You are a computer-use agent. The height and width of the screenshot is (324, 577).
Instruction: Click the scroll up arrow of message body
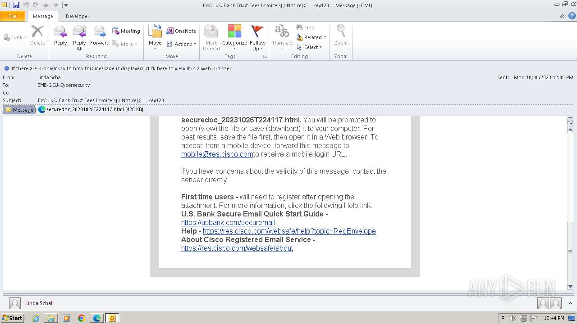[570, 130]
